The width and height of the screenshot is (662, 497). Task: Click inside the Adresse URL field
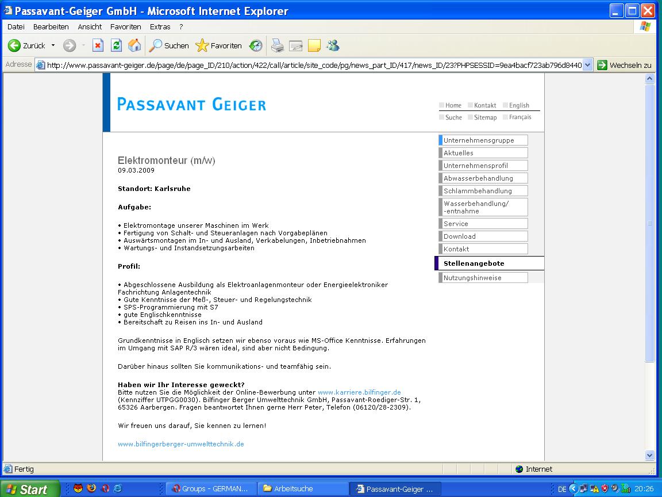pyautogui.click(x=310, y=65)
